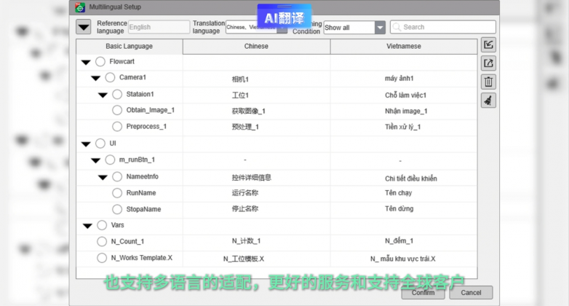Image resolution: width=569 pixels, height=306 pixels.
Task: Click the trash delete icon
Action: (x=489, y=82)
